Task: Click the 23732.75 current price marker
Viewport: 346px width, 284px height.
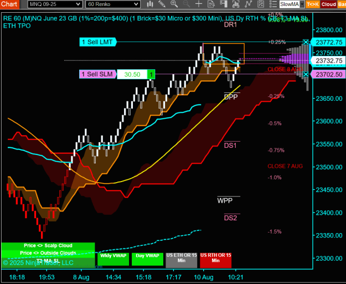Action: [328, 60]
